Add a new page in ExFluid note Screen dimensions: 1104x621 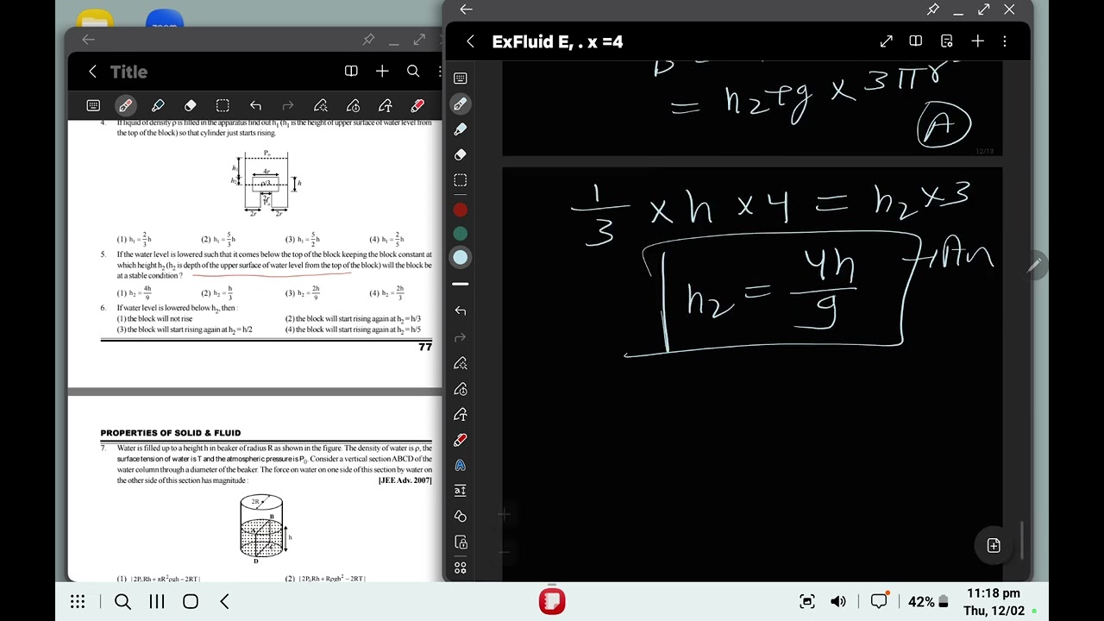coord(994,545)
